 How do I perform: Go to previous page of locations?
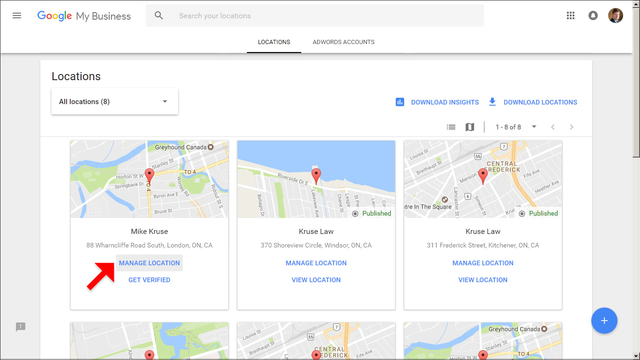pyautogui.click(x=553, y=127)
